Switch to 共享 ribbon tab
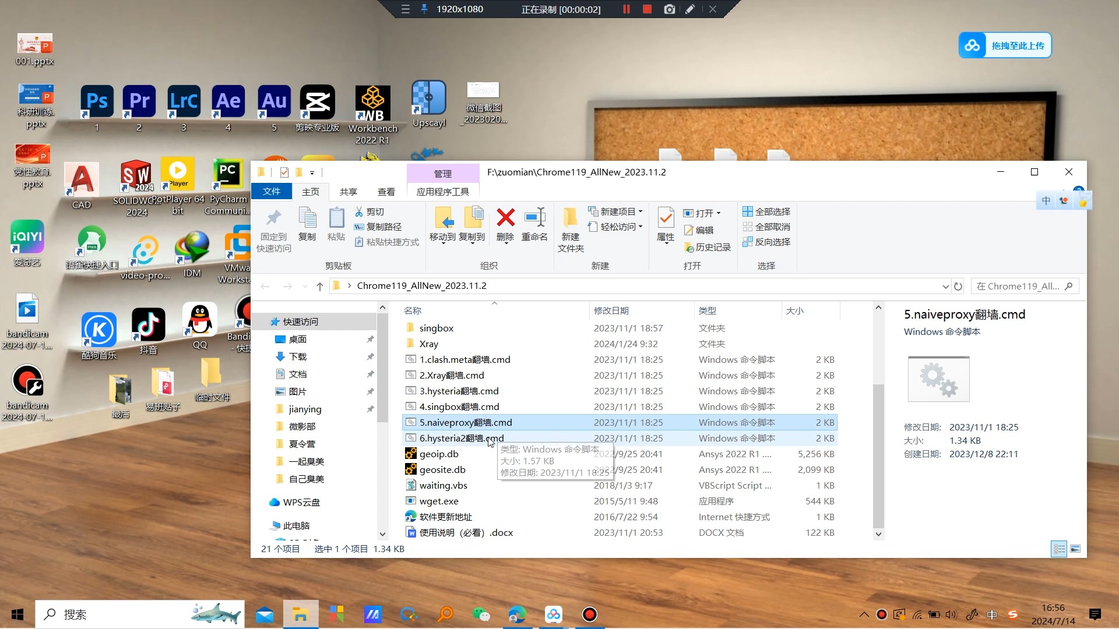The height and width of the screenshot is (629, 1119). tap(347, 191)
